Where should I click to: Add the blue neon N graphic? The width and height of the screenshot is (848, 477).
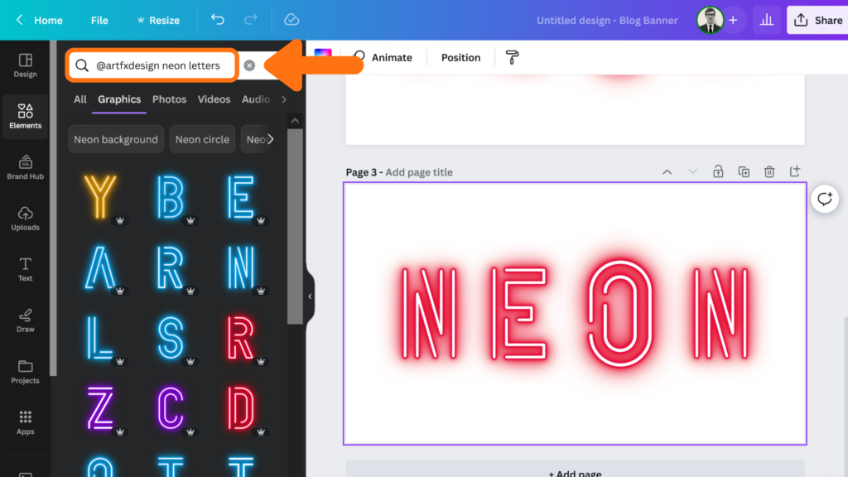point(241,267)
